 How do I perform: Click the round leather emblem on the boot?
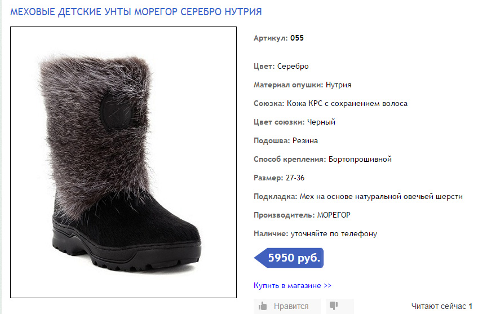[118, 108]
